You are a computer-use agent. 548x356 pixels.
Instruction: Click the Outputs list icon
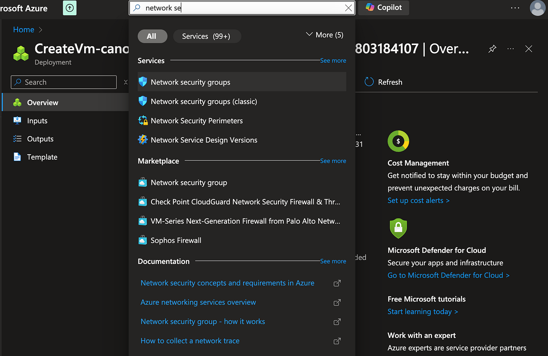17,139
